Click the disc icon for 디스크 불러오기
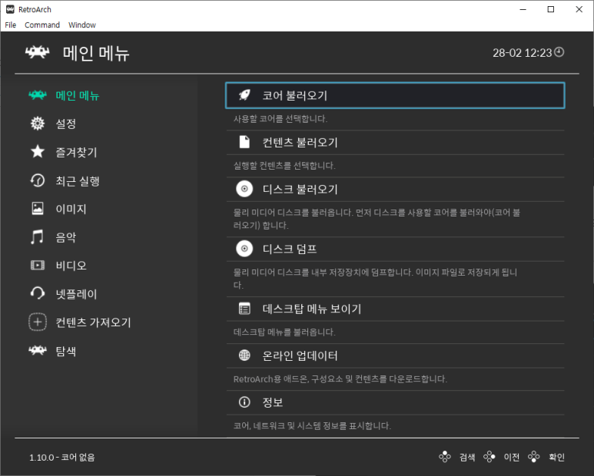Screen dimensions: 594x476 coord(244,189)
